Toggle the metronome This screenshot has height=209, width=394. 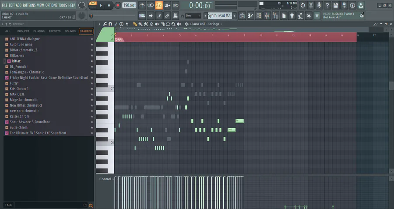click(x=142, y=5)
